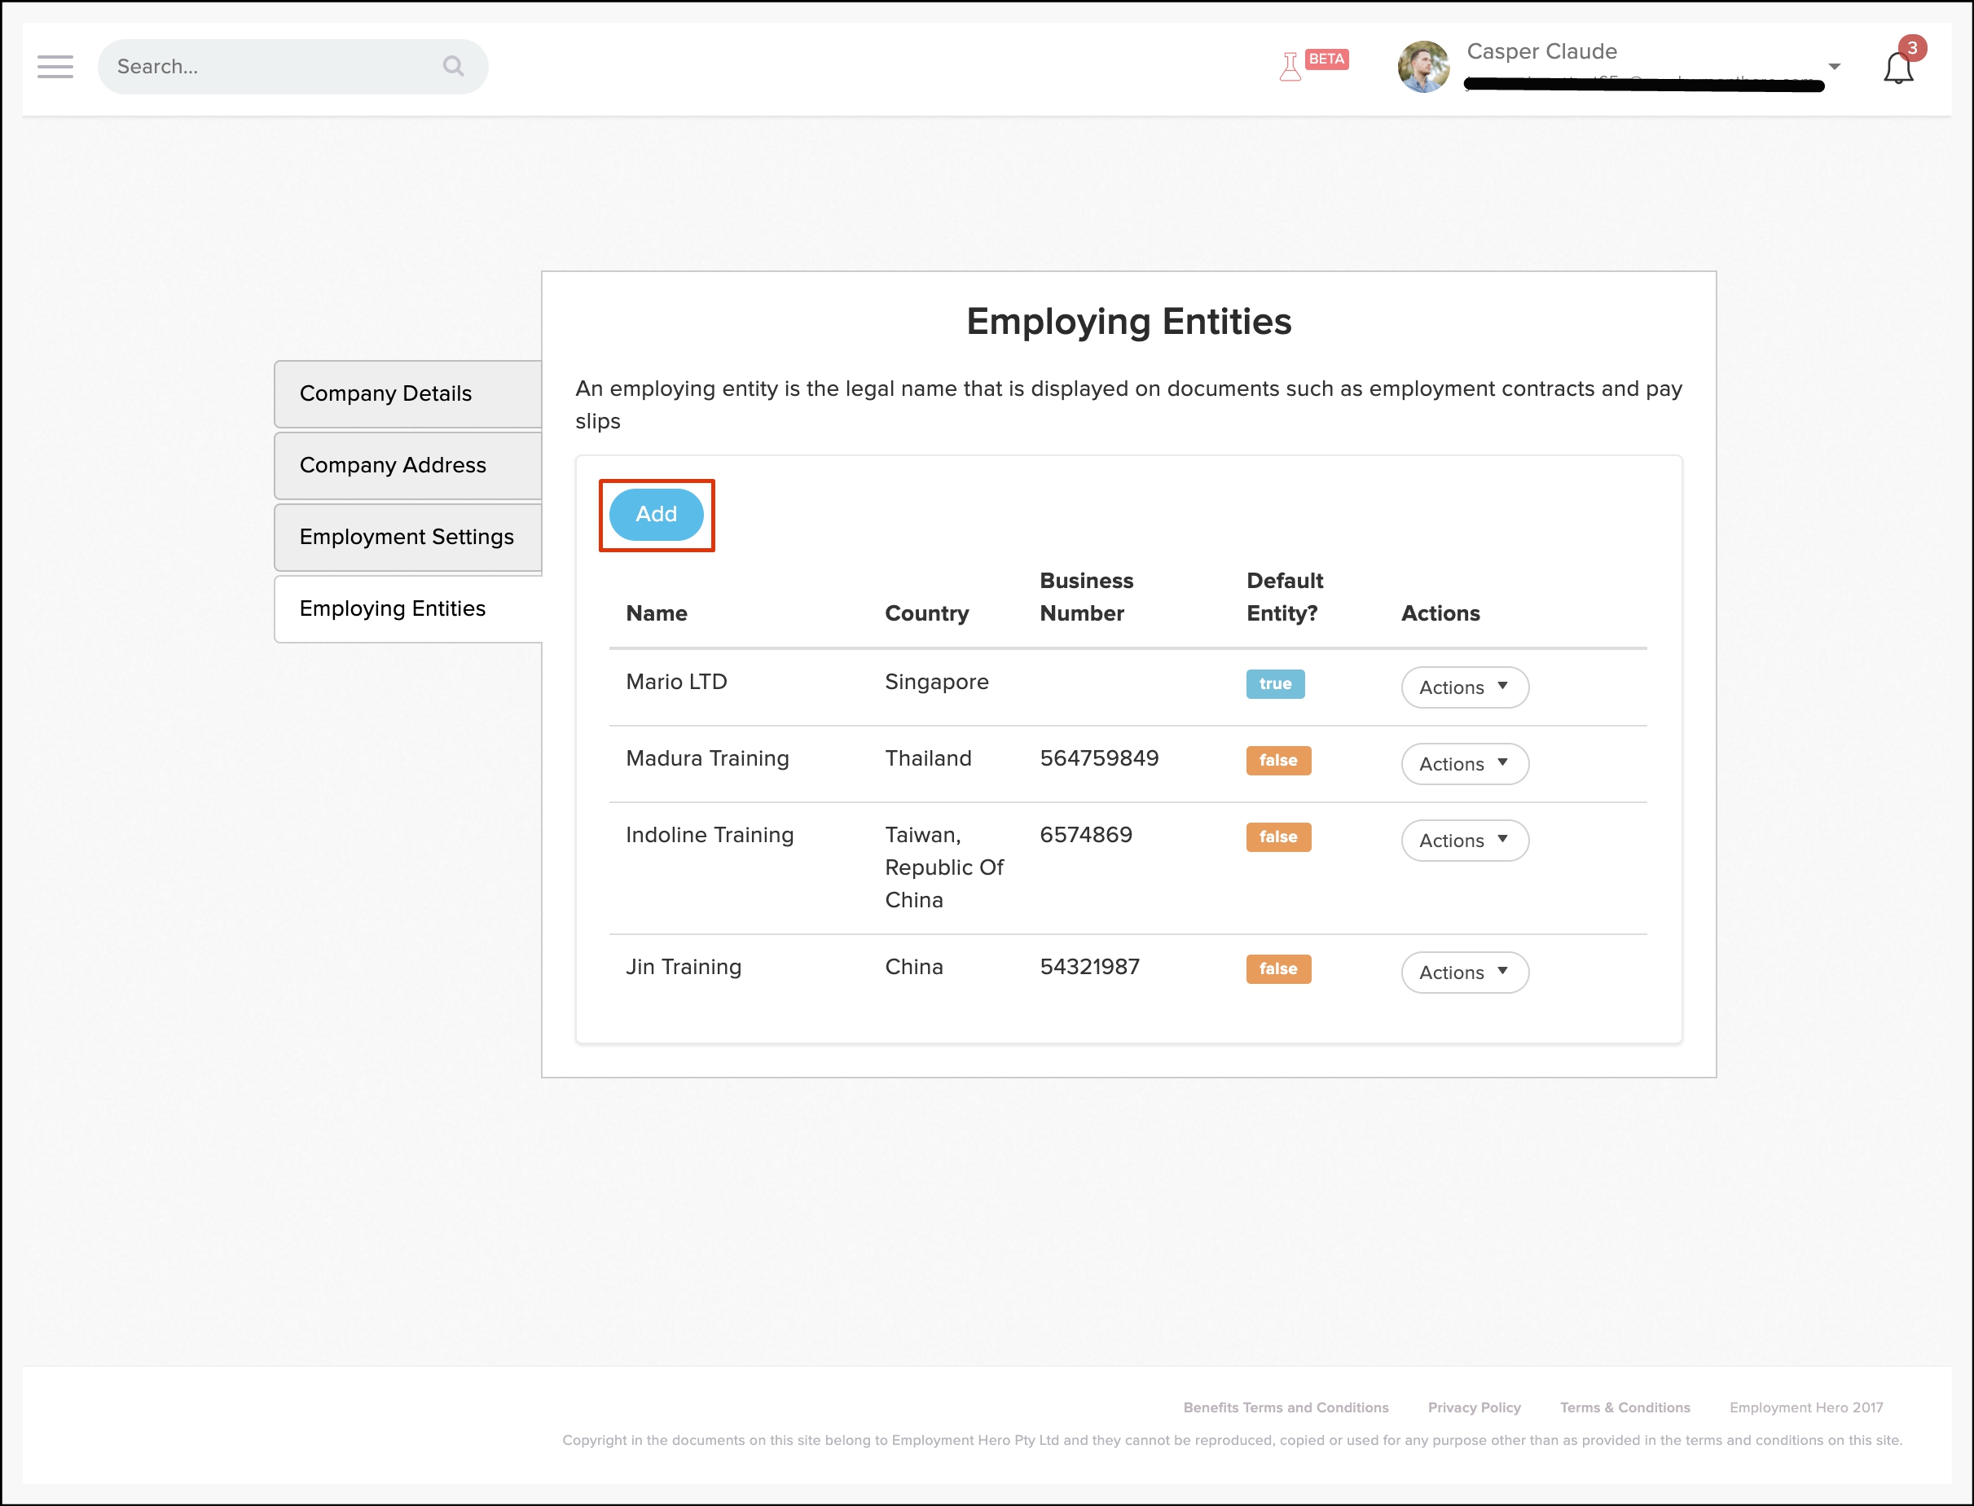Open the hamburger navigation menu
Image resolution: width=1974 pixels, height=1506 pixels.
[x=55, y=66]
